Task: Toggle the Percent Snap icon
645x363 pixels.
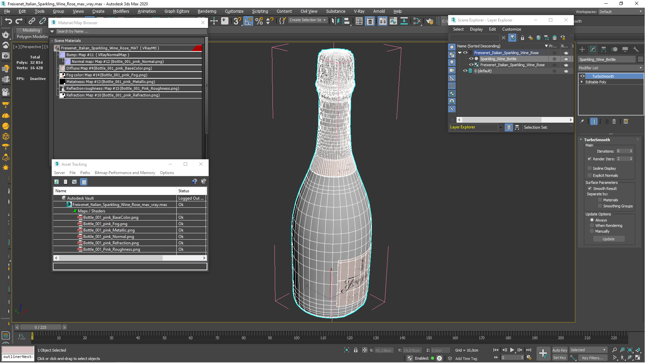Action: (259, 21)
